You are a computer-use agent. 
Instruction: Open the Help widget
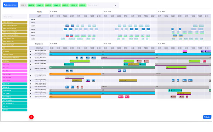pos(207,117)
